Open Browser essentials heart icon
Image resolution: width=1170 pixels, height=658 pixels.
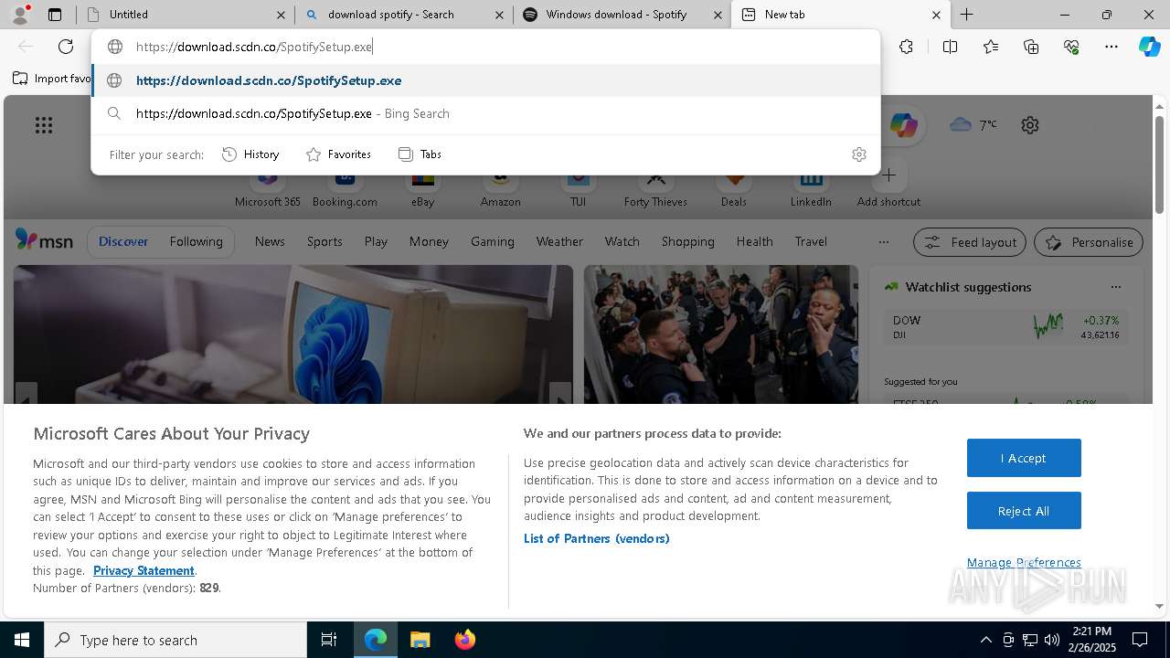tap(1071, 47)
